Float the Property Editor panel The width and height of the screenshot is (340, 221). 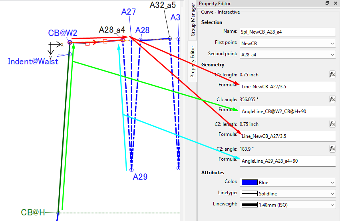[x=327, y=3]
